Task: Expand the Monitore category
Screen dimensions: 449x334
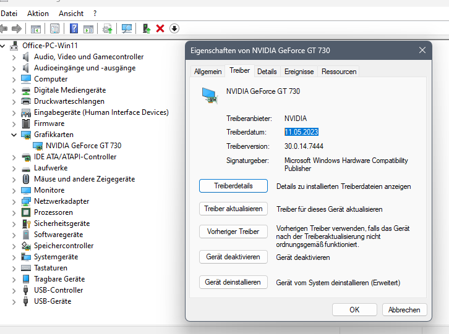Action: coord(14,190)
